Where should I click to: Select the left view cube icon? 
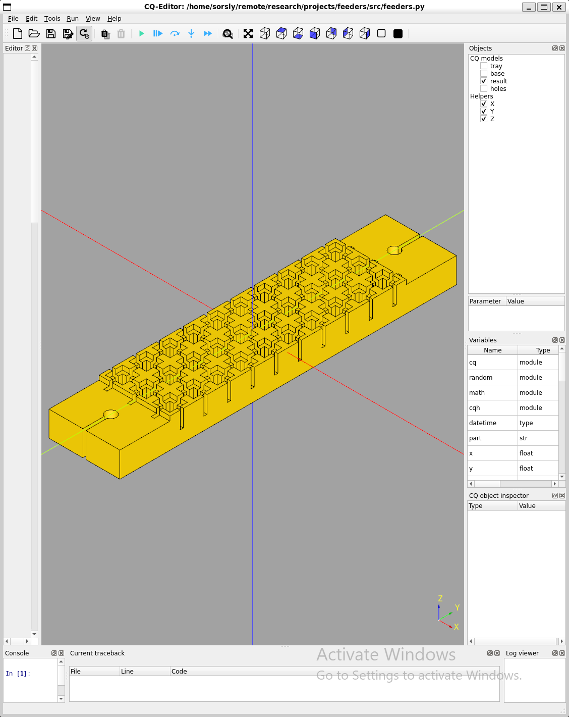tap(348, 34)
